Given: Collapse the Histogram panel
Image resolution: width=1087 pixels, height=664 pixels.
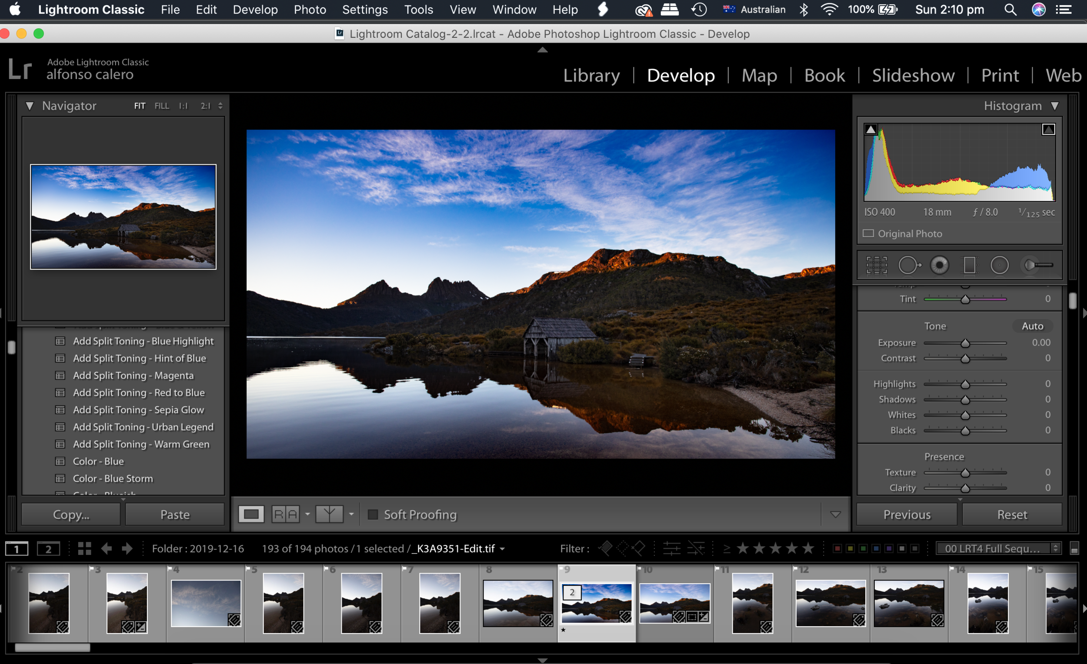Looking at the screenshot, I should [x=1054, y=106].
